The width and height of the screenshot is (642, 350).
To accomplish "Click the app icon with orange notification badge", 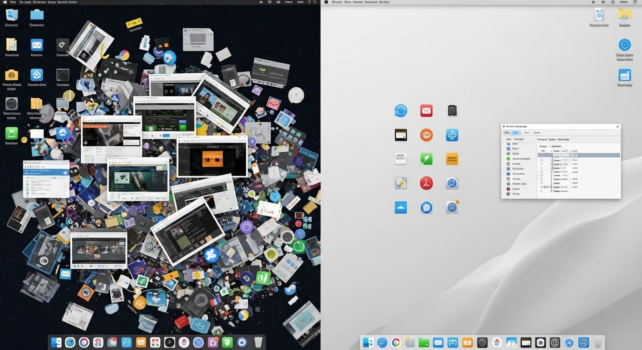I will click(x=452, y=207).
